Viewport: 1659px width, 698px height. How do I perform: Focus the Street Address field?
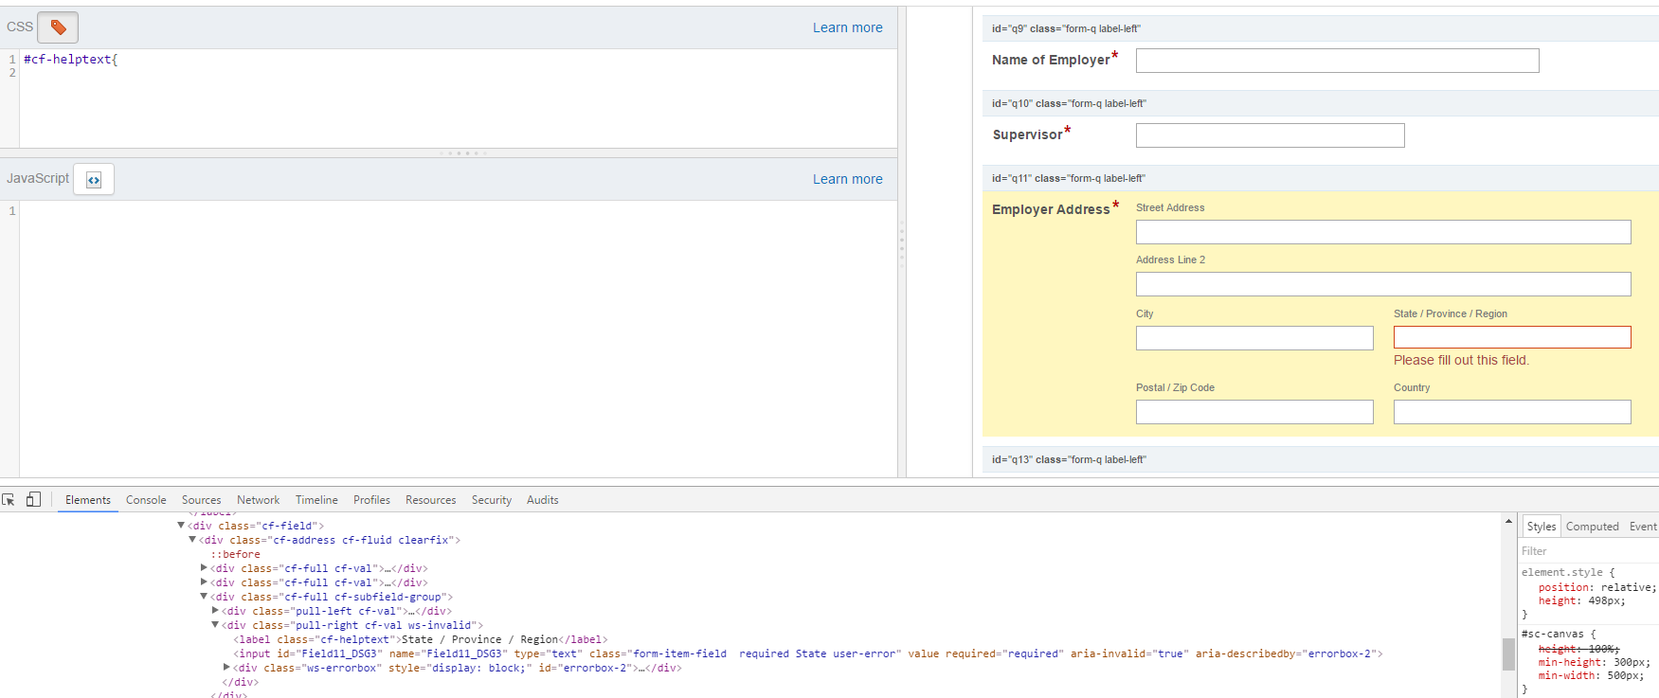(1383, 232)
